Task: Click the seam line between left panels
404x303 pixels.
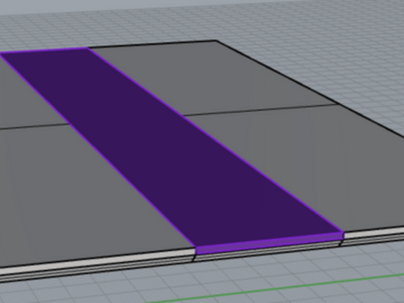Action: [34, 127]
